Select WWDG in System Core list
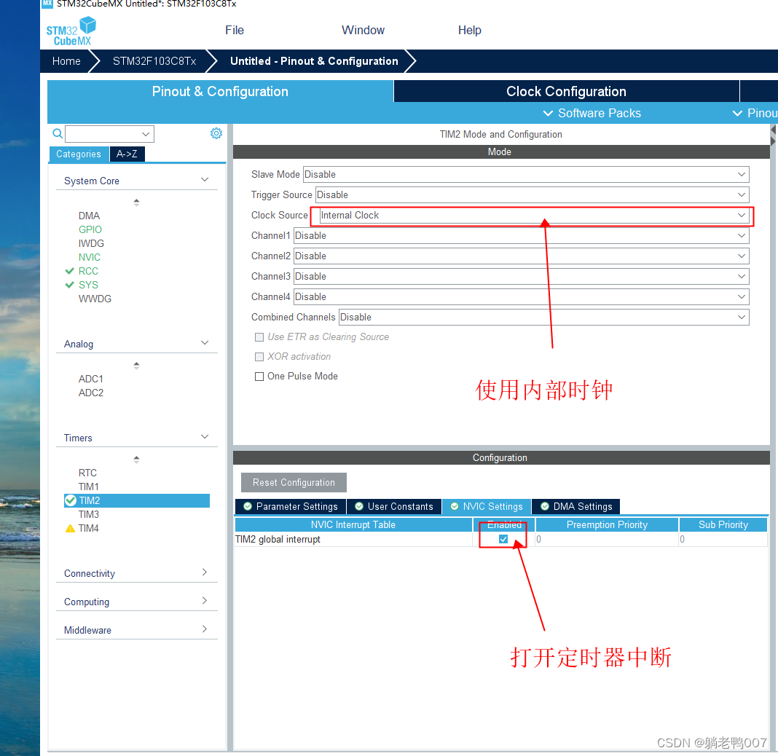This screenshot has height=756, width=778. click(95, 299)
